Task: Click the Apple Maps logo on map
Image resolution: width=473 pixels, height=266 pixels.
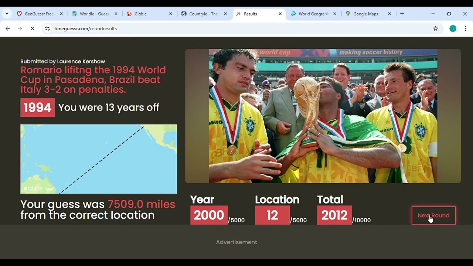Action: pyautogui.click(x=33, y=188)
